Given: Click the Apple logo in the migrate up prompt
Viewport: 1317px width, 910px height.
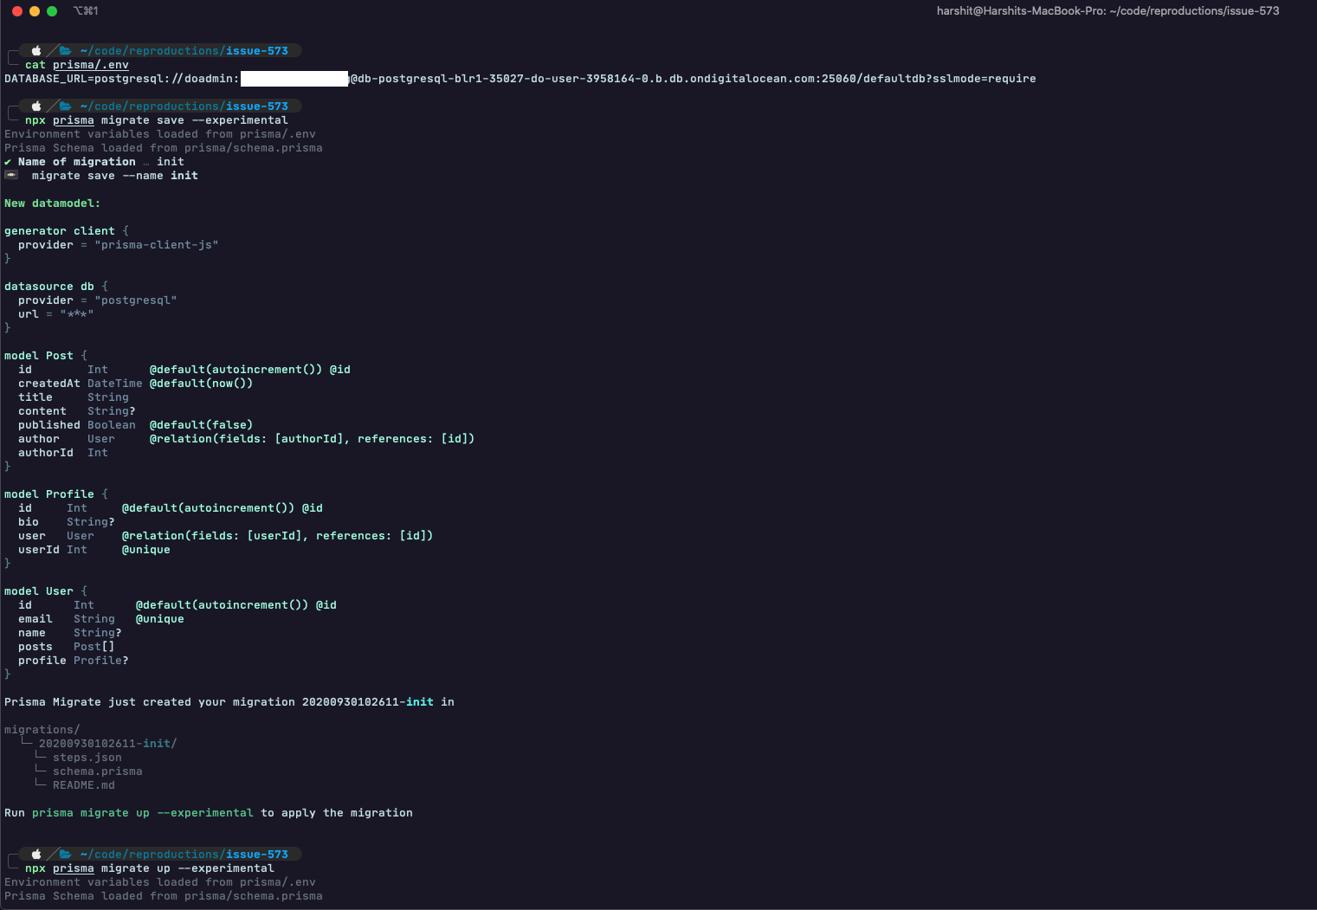Looking at the screenshot, I should 36,855.
